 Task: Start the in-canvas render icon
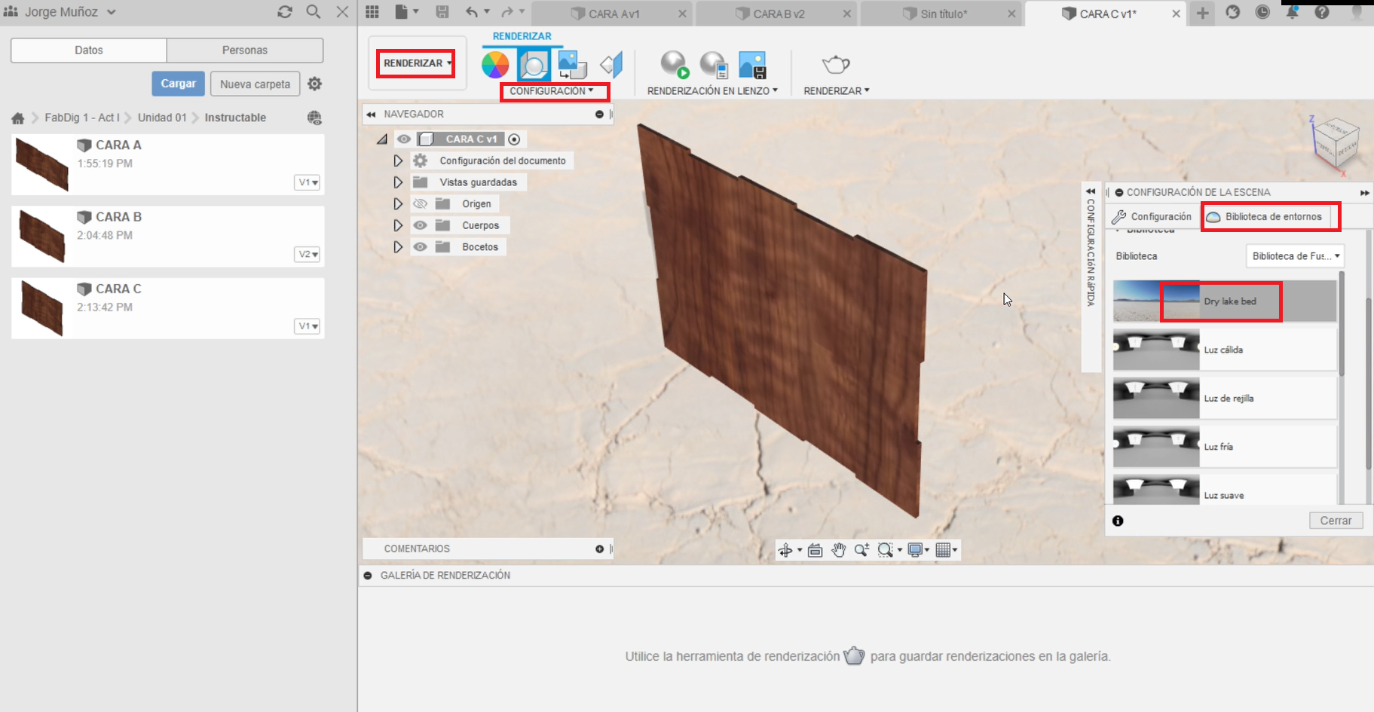coord(675,65)
